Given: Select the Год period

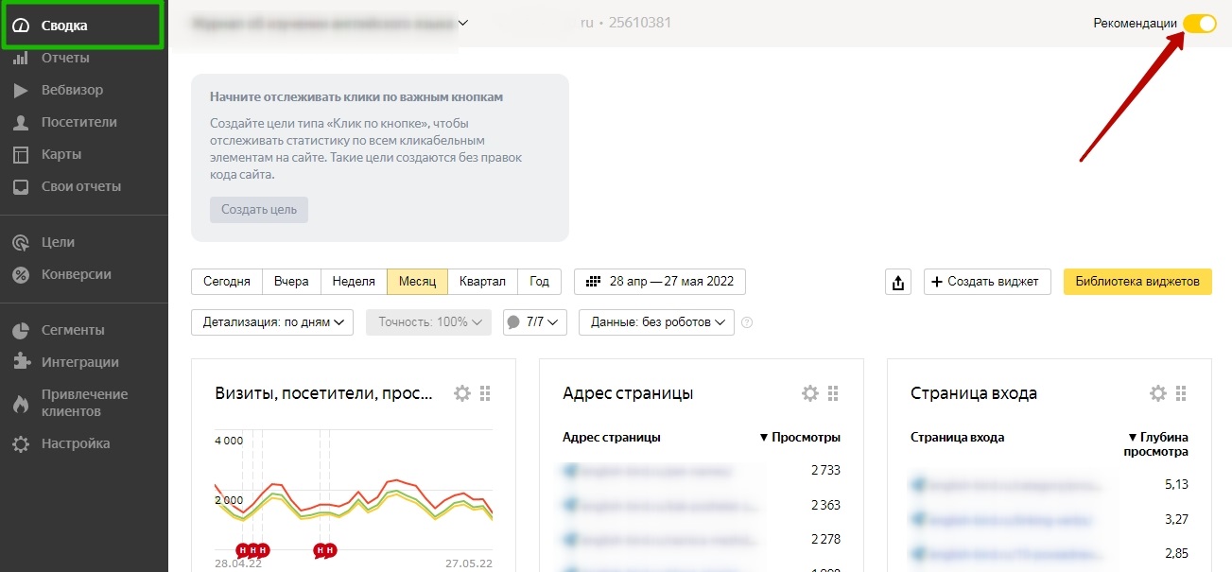Looking at the screenshot, I should click(540, 282).
